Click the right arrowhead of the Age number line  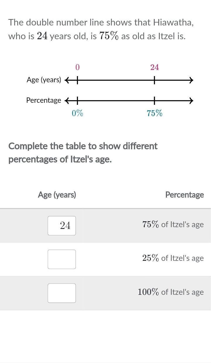(x=191, y=80)
